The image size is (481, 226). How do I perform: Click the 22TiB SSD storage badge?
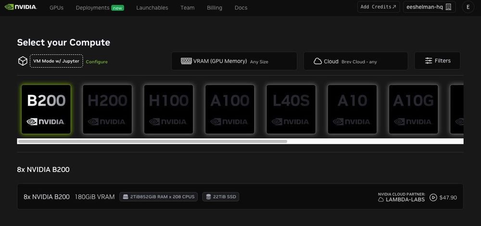pos(221,197)
